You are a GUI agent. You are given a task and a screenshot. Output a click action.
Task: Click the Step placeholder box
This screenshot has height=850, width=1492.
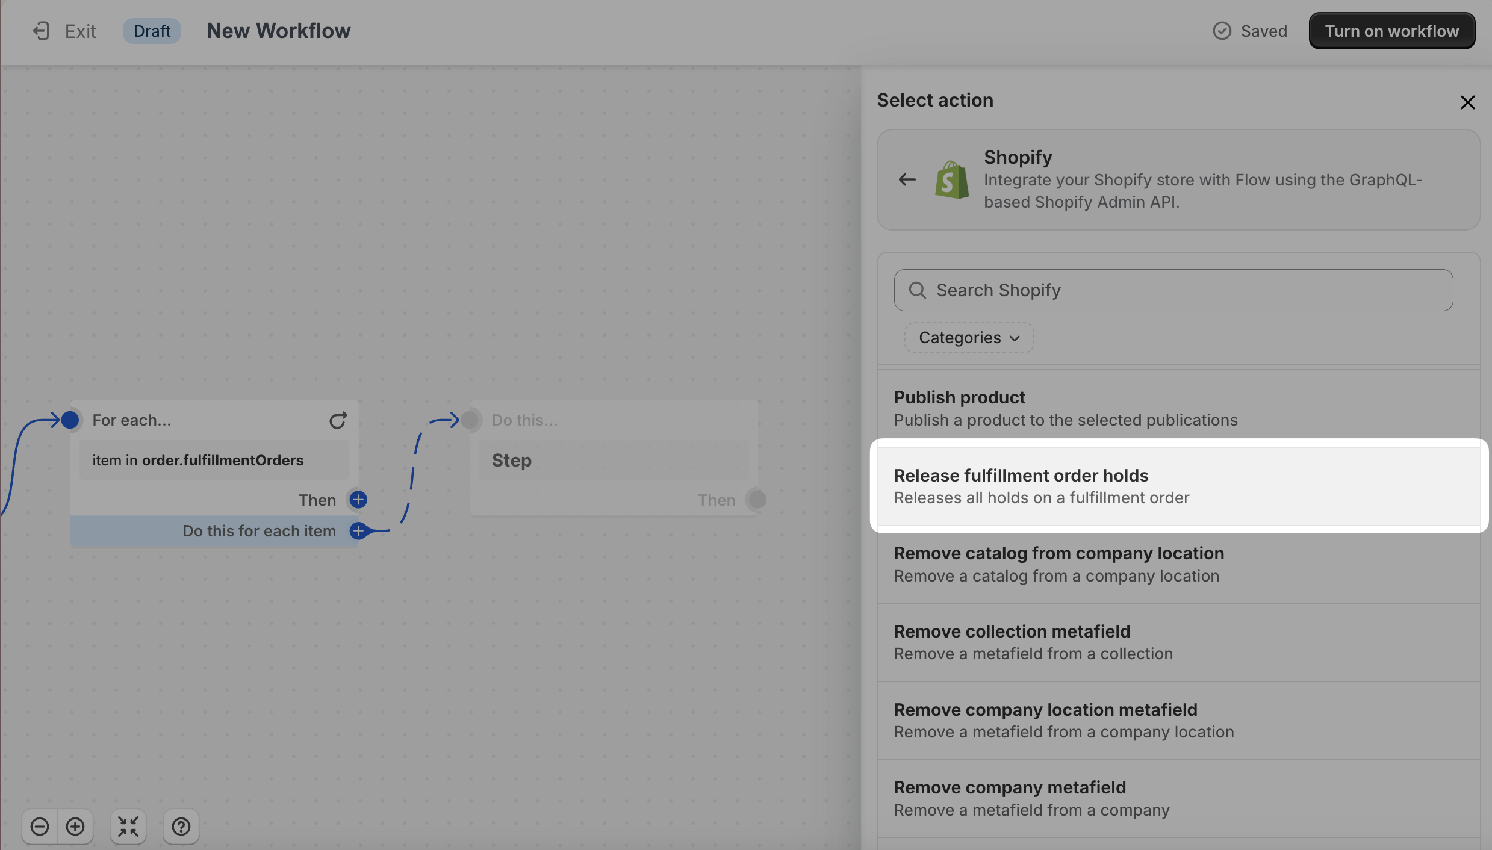coord(613,461)
